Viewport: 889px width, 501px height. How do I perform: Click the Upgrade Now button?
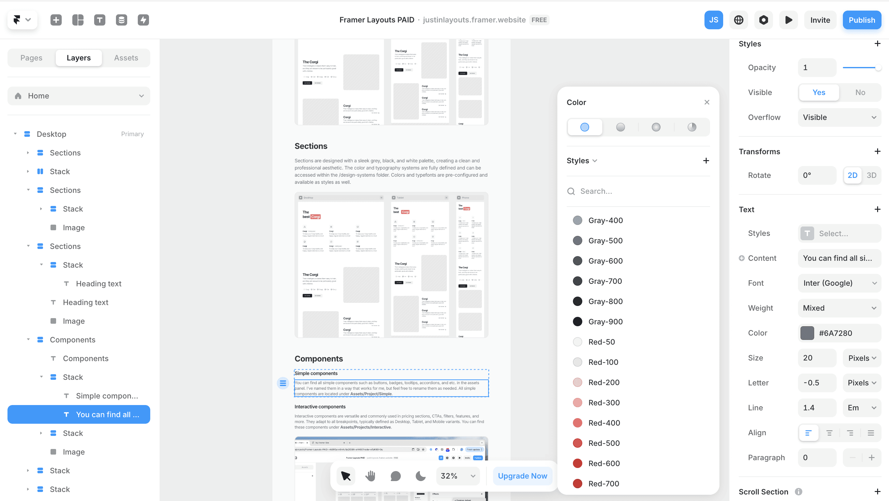[x=522, y=476]
